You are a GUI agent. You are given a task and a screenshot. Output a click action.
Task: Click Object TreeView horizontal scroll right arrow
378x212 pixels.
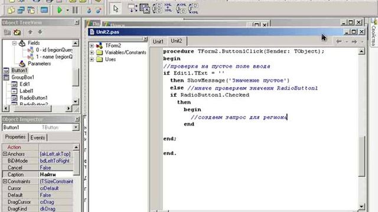click(x=69, y=108)
